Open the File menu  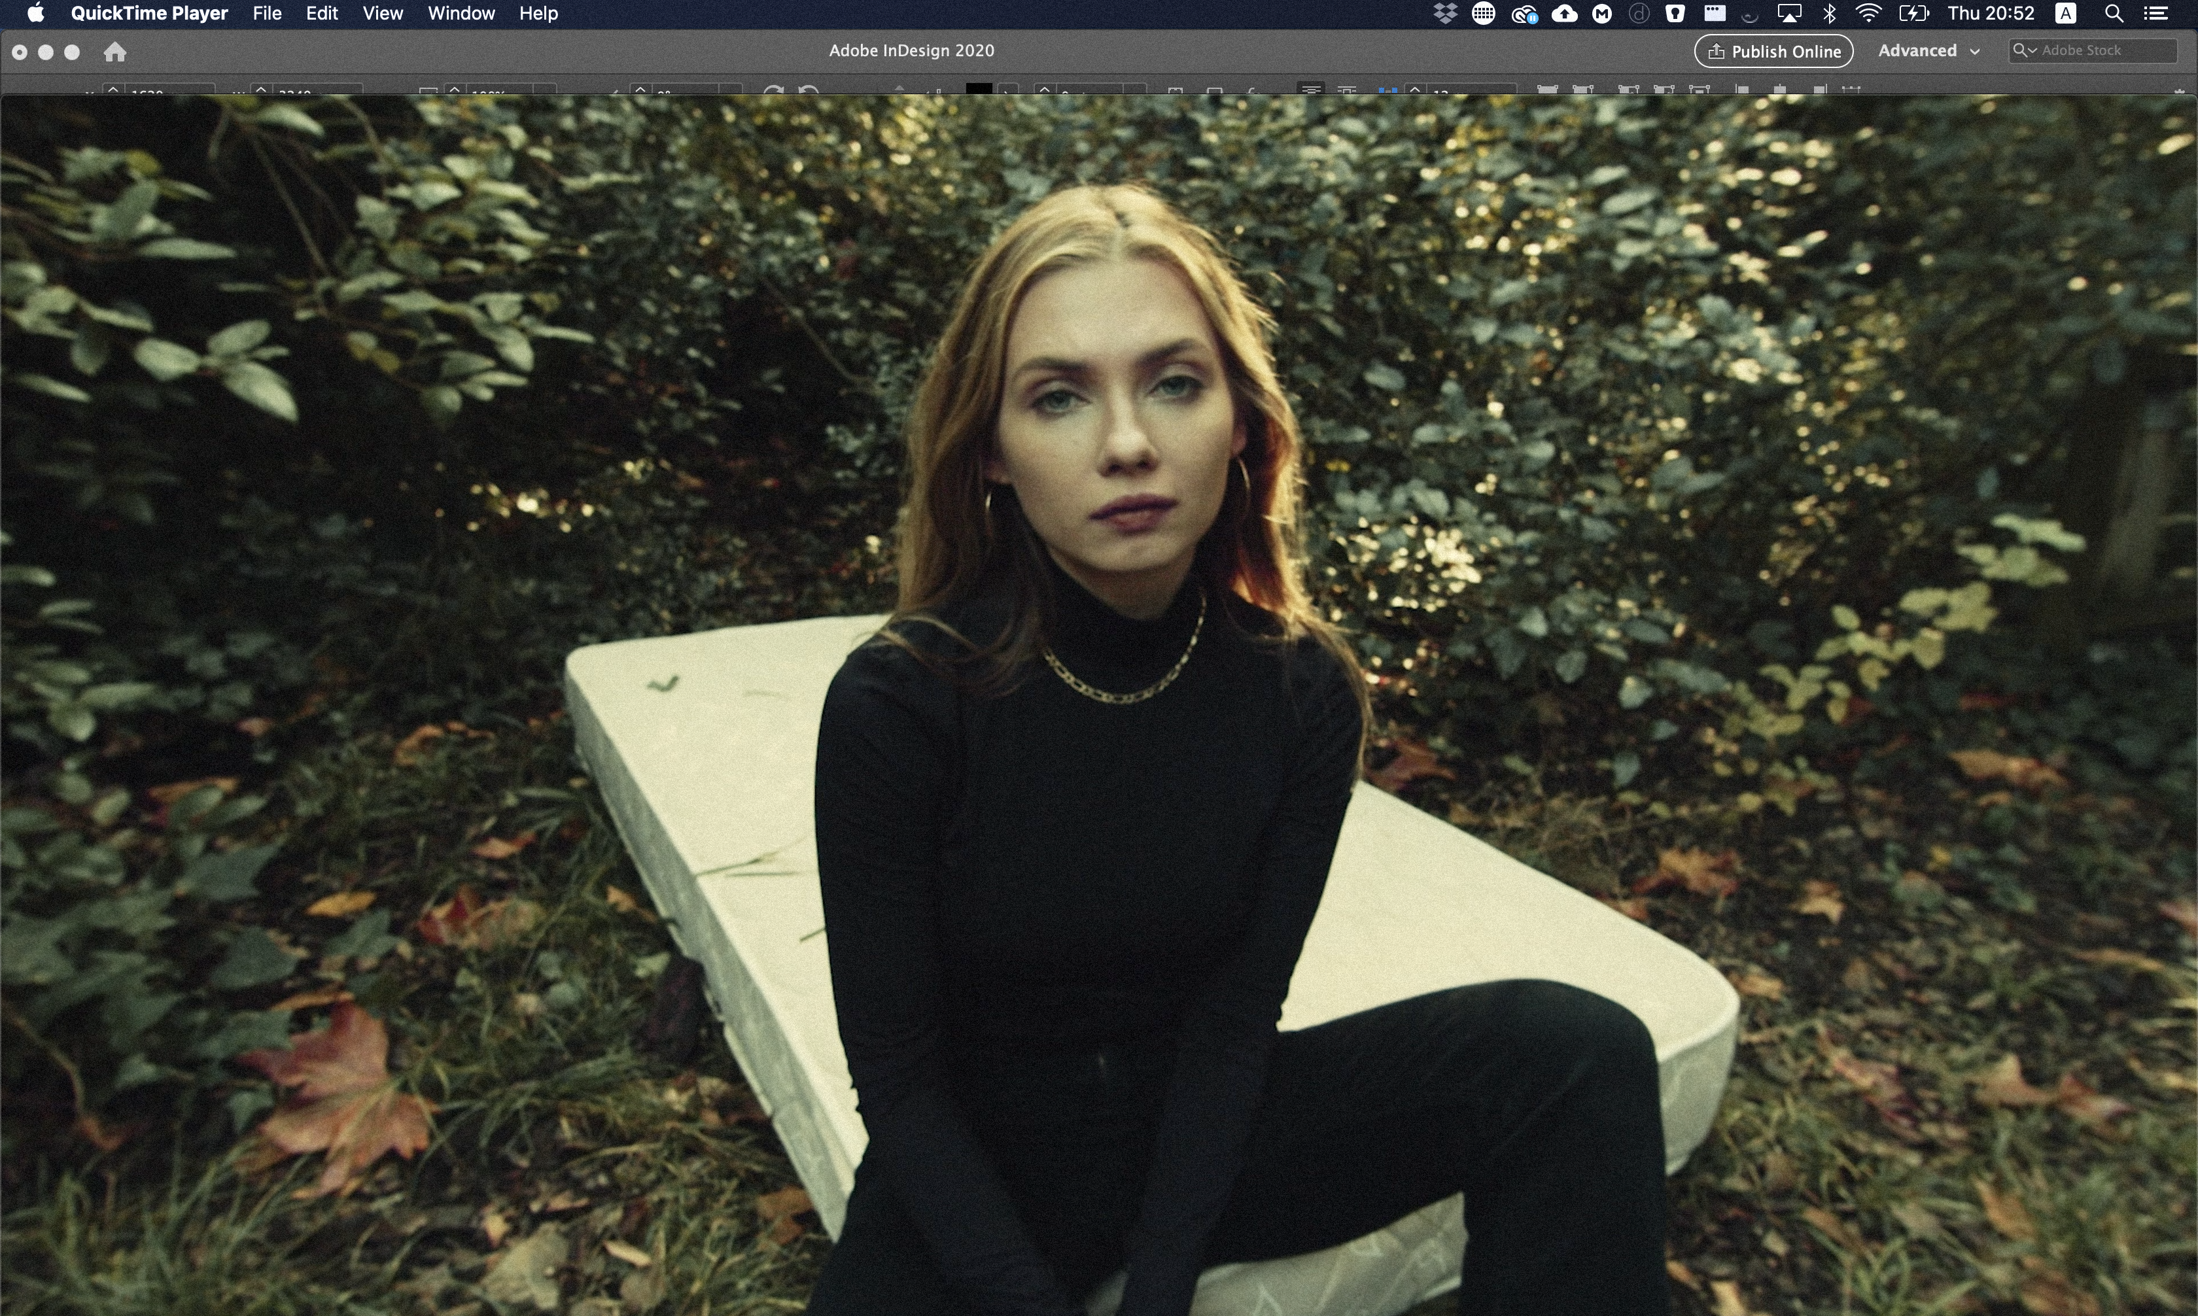[266, 13]
